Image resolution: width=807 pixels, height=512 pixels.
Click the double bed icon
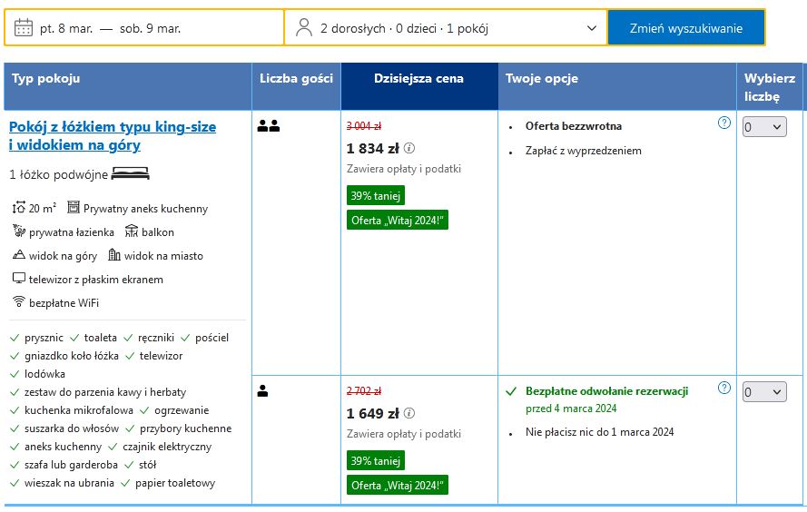[x=131, y=174]
